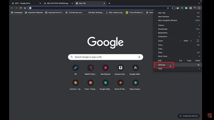Open Downloads from the menu

point(177,29)
